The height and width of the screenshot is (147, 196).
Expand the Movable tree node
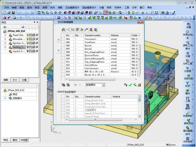[5, 39]
